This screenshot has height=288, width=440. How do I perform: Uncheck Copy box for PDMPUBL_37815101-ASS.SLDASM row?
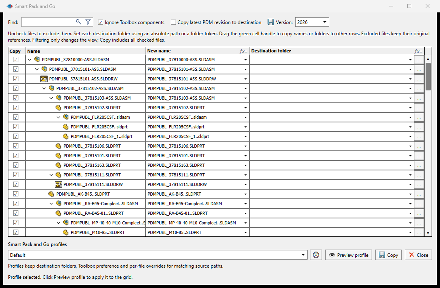[x=16, y=69]
